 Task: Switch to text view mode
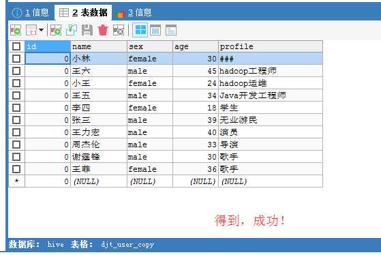(171, 31)
